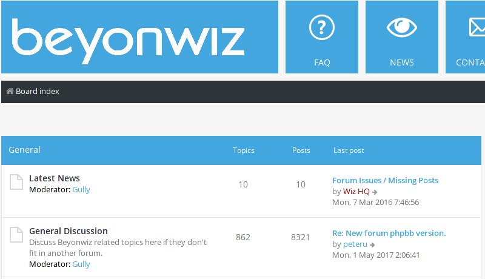Click the home icon beside Board index
This screenshot has height=279, width=485.
coord(10,92)
